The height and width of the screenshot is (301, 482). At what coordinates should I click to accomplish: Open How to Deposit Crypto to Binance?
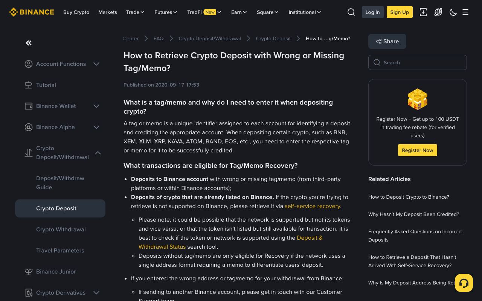click(x=409, y=197)
